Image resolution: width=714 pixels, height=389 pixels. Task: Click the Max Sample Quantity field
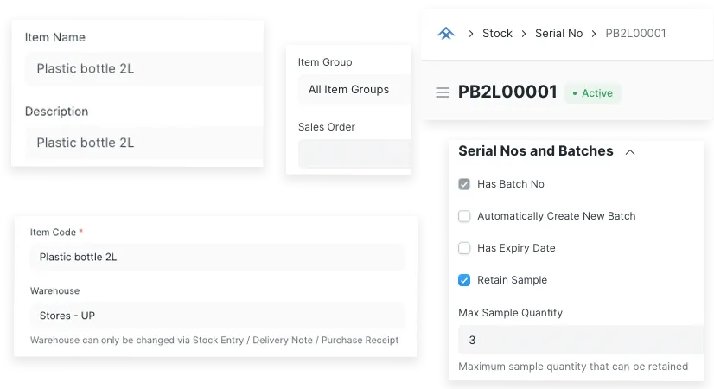click(x=579, y=341)
